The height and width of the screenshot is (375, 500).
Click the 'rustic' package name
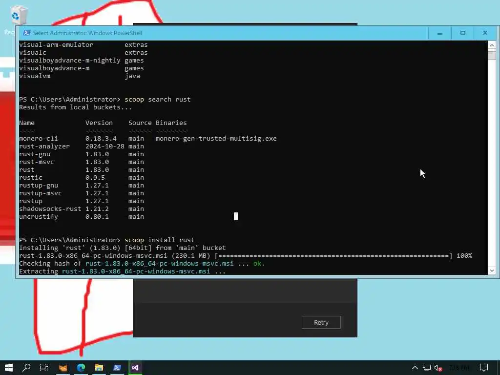(31, 178)
